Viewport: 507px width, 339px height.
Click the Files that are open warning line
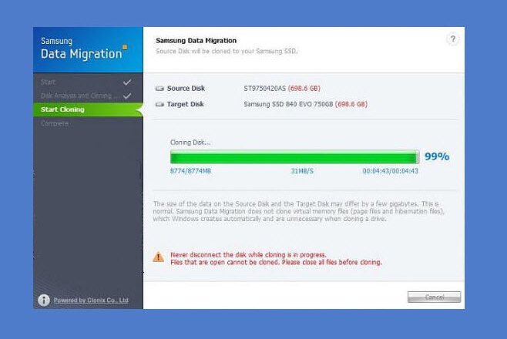(276, 263)
